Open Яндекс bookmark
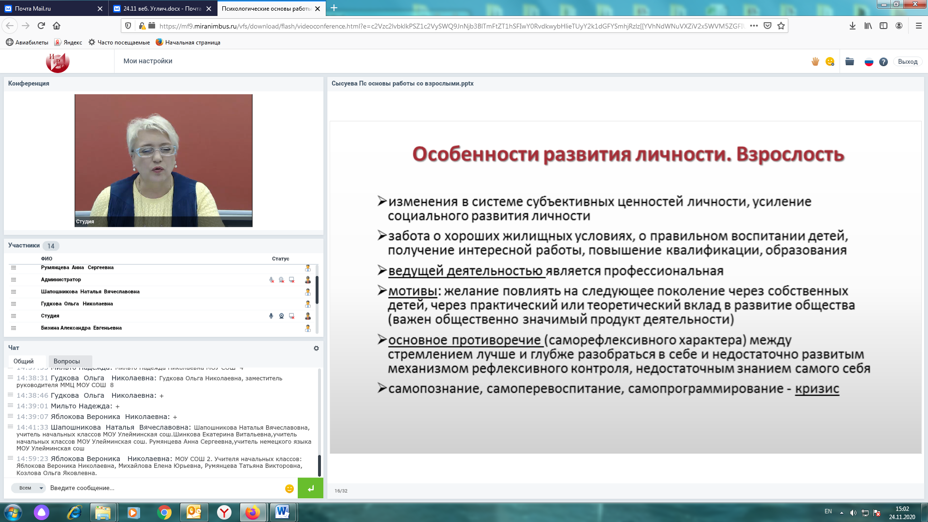This screenshot has height=522, width=928. point(68,43)
